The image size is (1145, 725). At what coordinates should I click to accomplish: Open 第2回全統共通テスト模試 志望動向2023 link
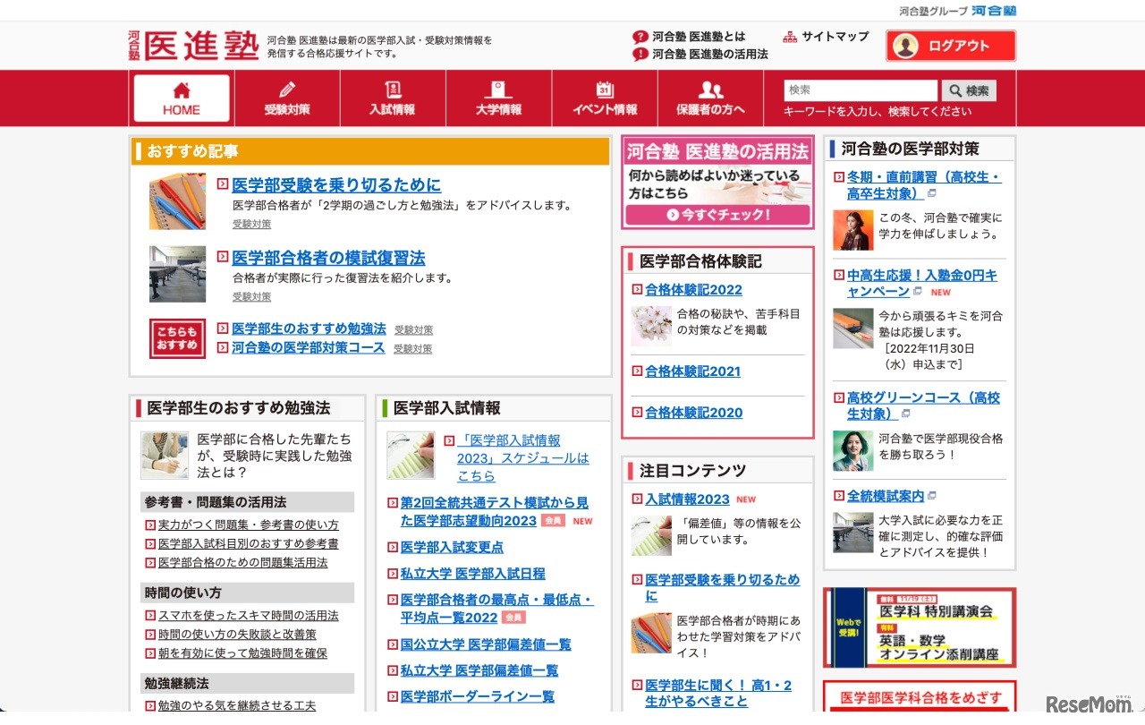[x=495, y=512]
